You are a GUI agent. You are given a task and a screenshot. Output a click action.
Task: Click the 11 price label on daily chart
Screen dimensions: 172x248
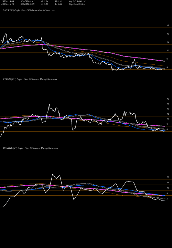tap(168, 42)
